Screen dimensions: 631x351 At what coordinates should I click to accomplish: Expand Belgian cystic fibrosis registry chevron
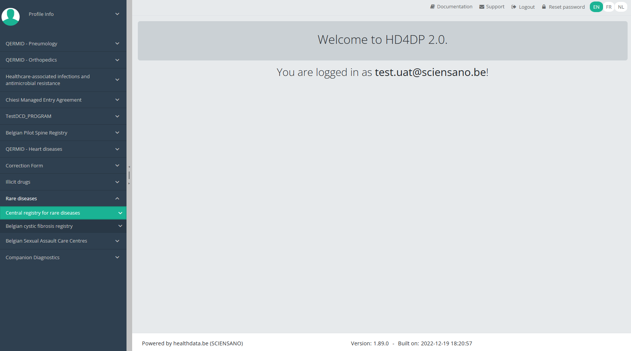[x=120, y=226]
